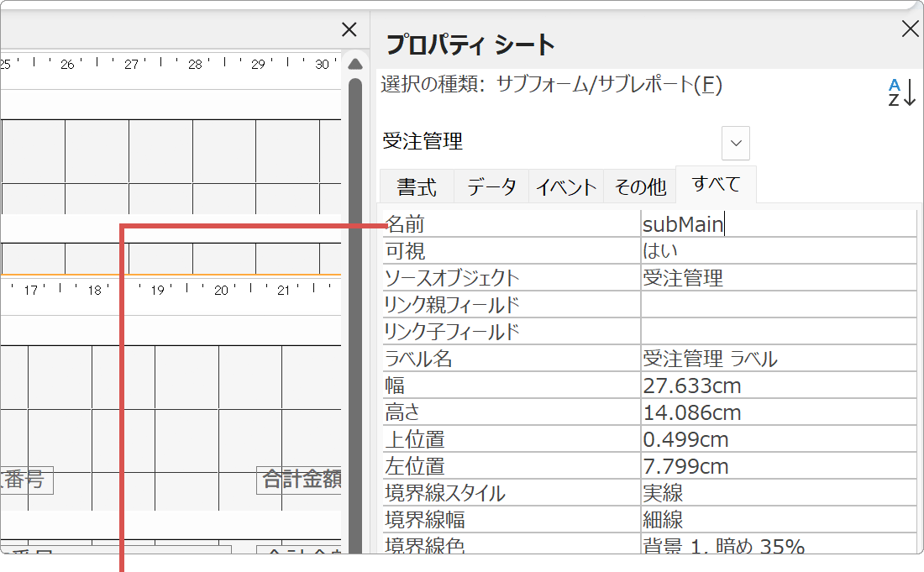The image size is (924, 572).
Task: Switch to the 書式 tab
Action: tap(416, 186)
